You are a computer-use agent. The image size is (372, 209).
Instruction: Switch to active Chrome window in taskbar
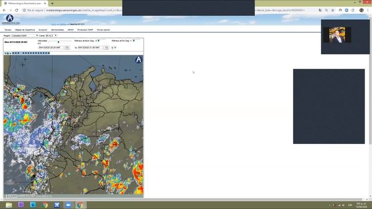click(80, 205)
